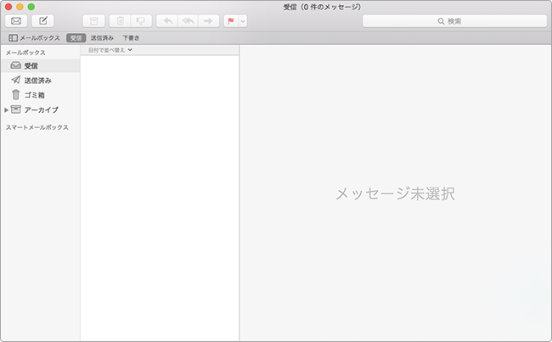This screenshot has width=552, height=342.
Task: Flag message with red flag button
Action: [x=231, y=20]
